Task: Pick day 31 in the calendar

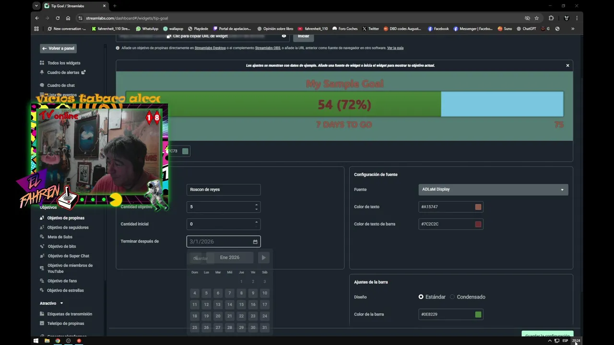Action: click(265, 328)
